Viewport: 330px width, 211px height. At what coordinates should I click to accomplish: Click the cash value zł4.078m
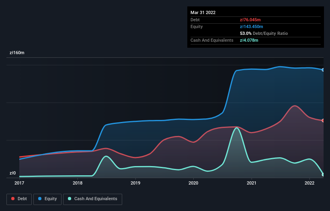click(x=249, y=40)
